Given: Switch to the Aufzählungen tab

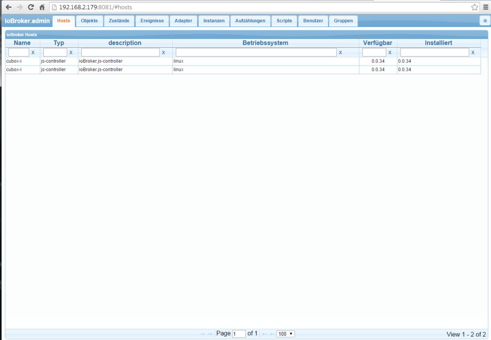Looking at the screenshot, I should point(250,21).
